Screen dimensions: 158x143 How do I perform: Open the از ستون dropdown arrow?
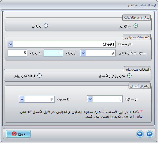90,99
